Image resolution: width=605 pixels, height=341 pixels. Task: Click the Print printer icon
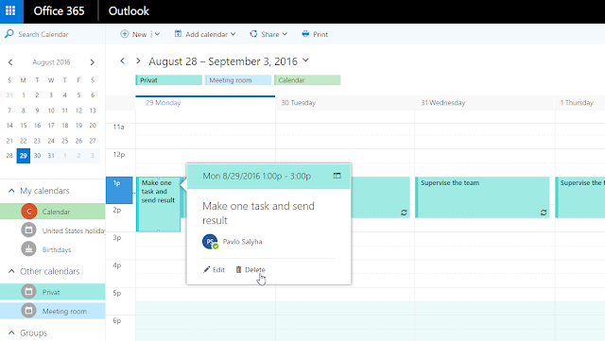pyautogui.click(x=305, y=34)
